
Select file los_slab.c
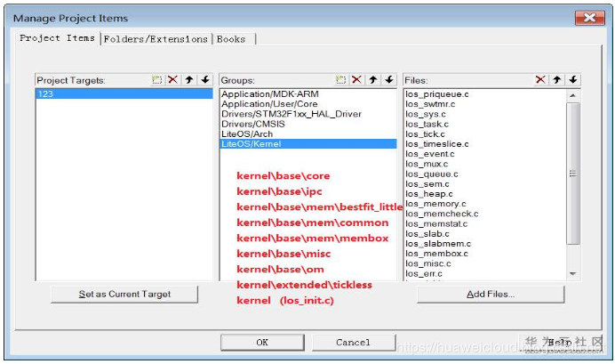coord(427,234)
